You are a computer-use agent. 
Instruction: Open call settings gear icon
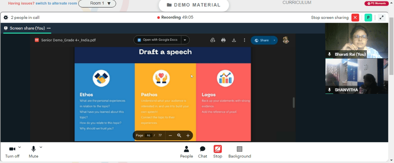[x=6, y=18]
